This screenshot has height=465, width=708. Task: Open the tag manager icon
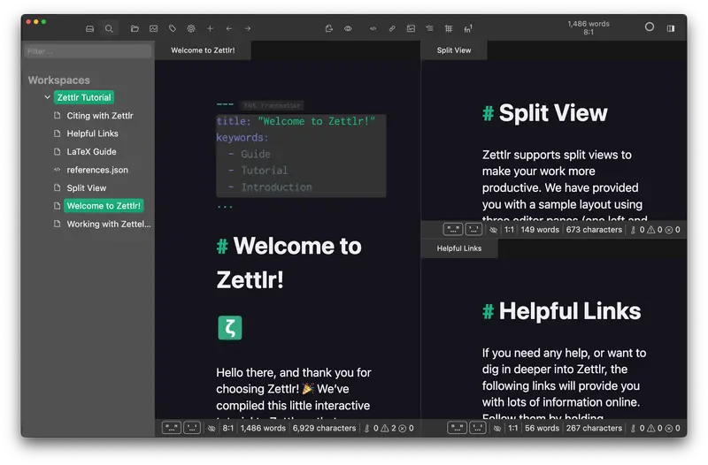[173, 28]
